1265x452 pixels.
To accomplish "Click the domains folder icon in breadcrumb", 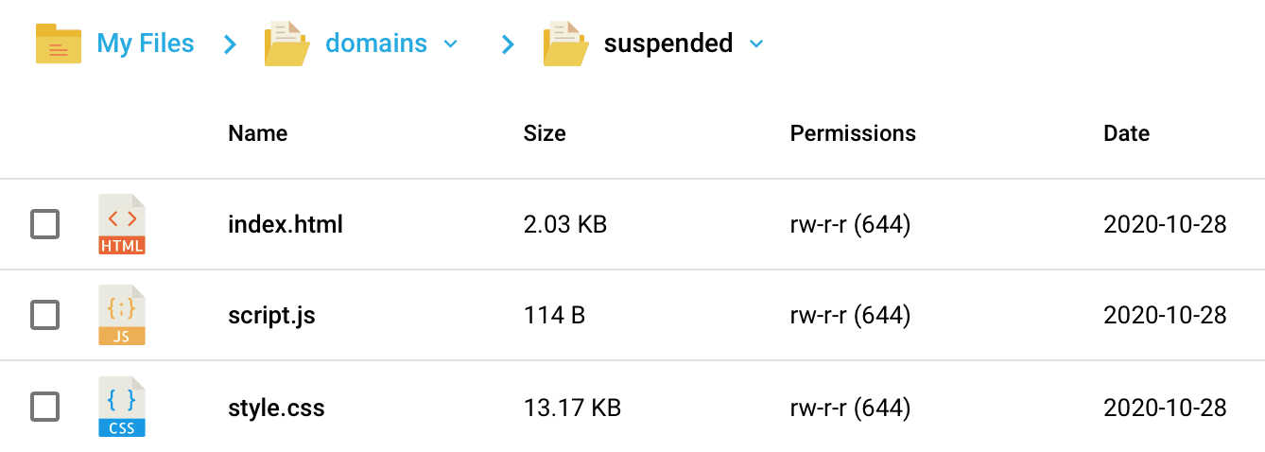I will tap(287, 43).
